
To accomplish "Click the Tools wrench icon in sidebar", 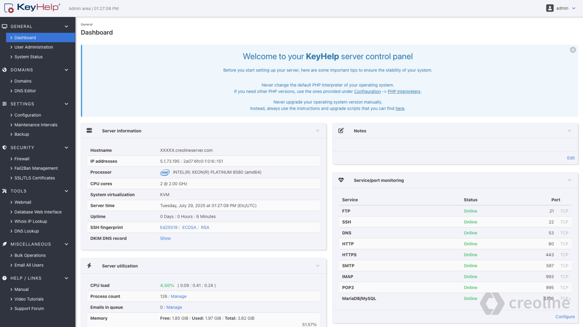I will coord(5,191).
